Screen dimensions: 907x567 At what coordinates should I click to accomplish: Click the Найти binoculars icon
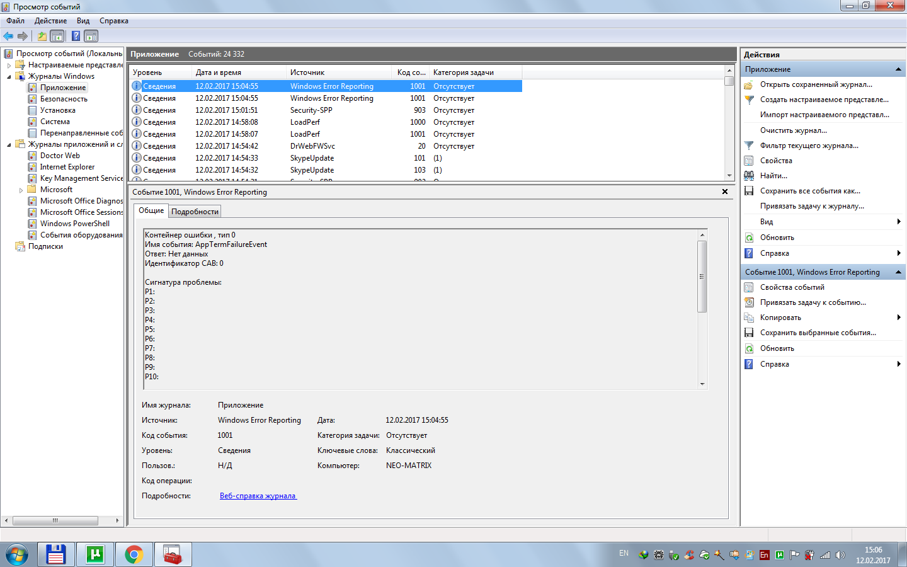click(x=749, y=176)
